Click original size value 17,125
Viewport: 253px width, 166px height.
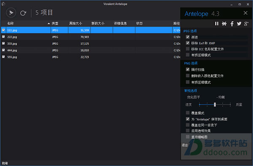pyautogui.click(x=85, y=44)
